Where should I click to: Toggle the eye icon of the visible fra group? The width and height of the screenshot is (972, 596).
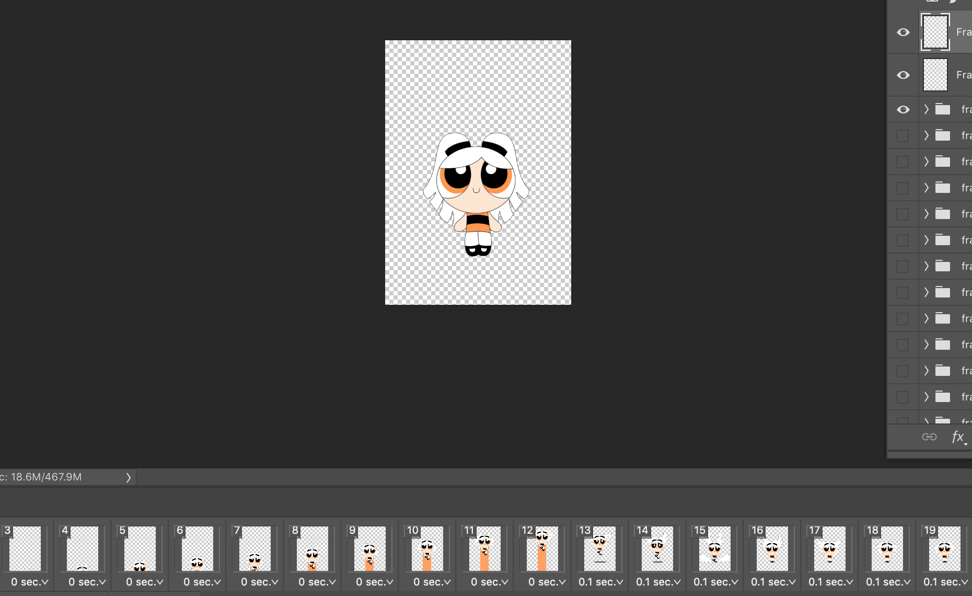pyautogui.click(x=903, y=110)
